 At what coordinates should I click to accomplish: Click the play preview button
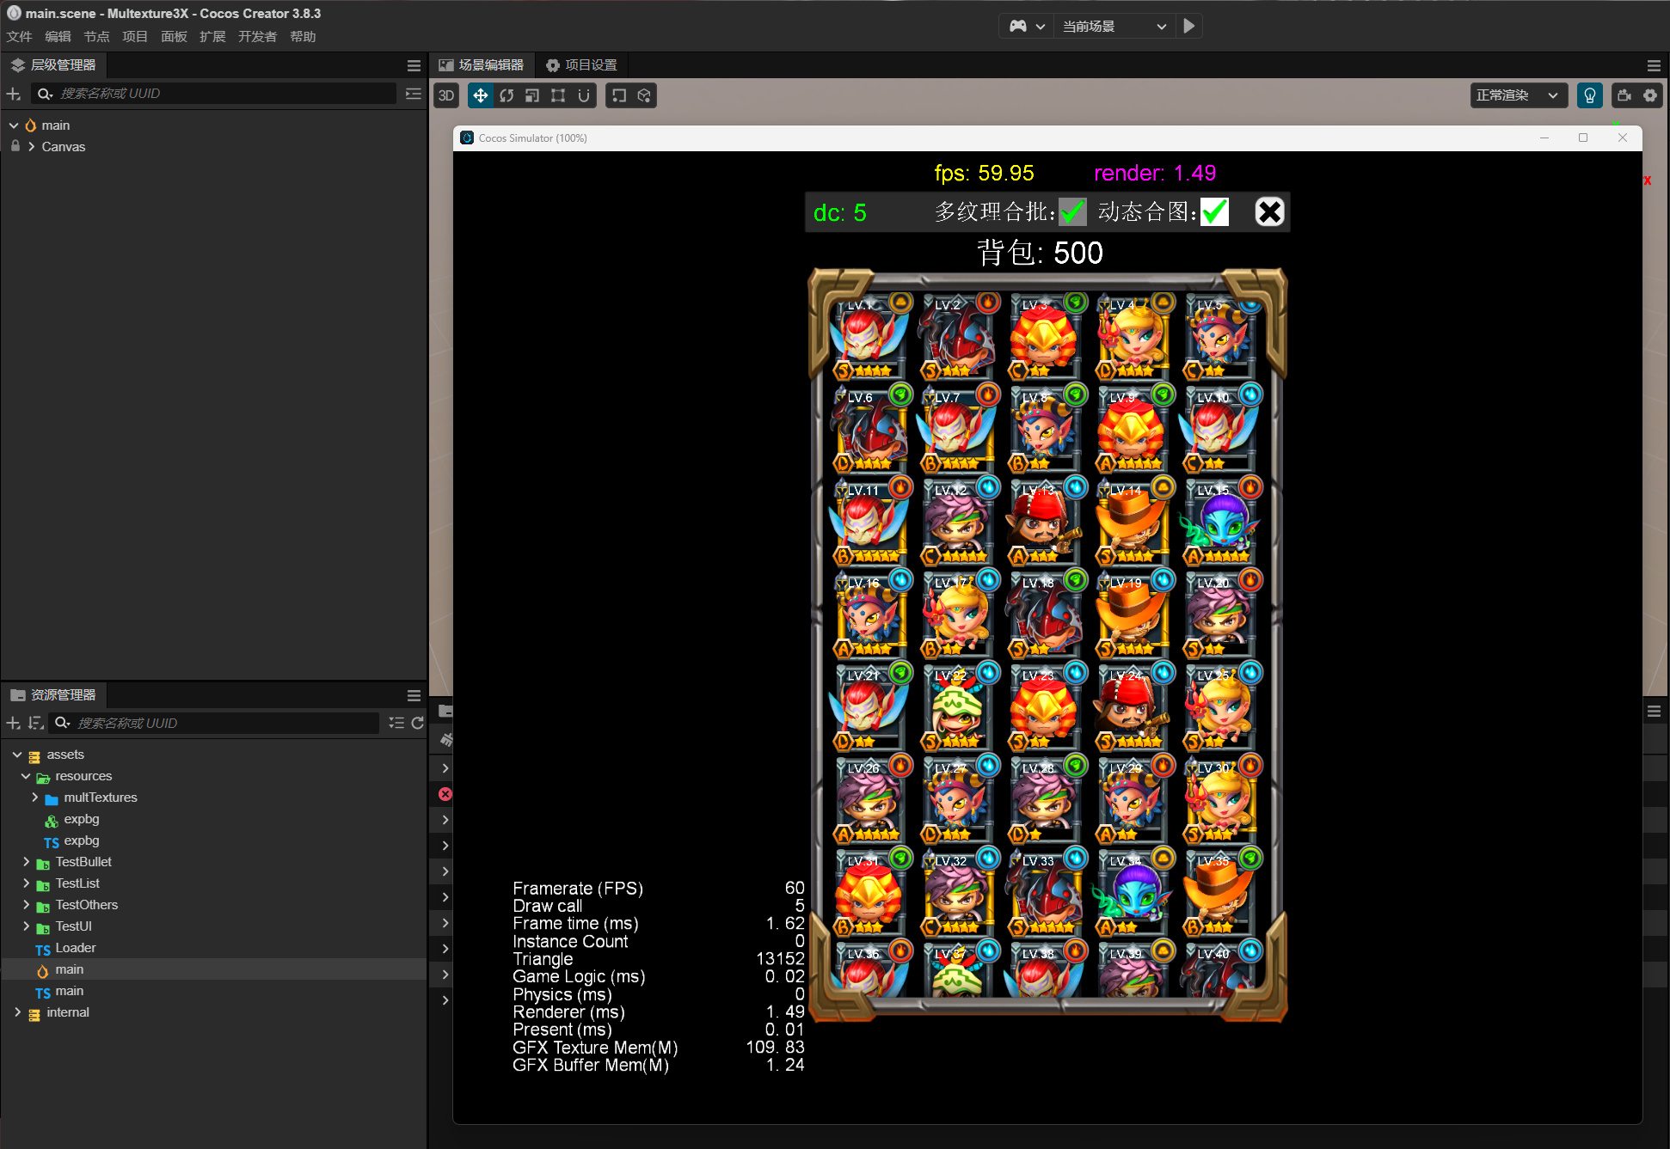tap(1188, 26)
